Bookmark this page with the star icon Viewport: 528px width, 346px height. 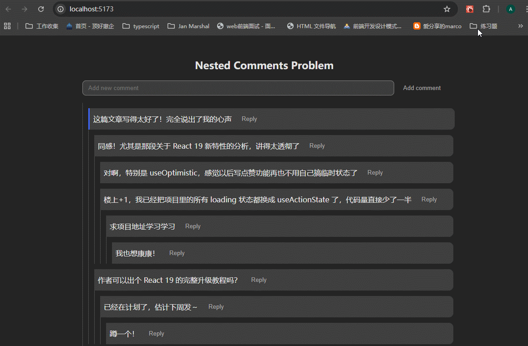click(x=447, y=9)
